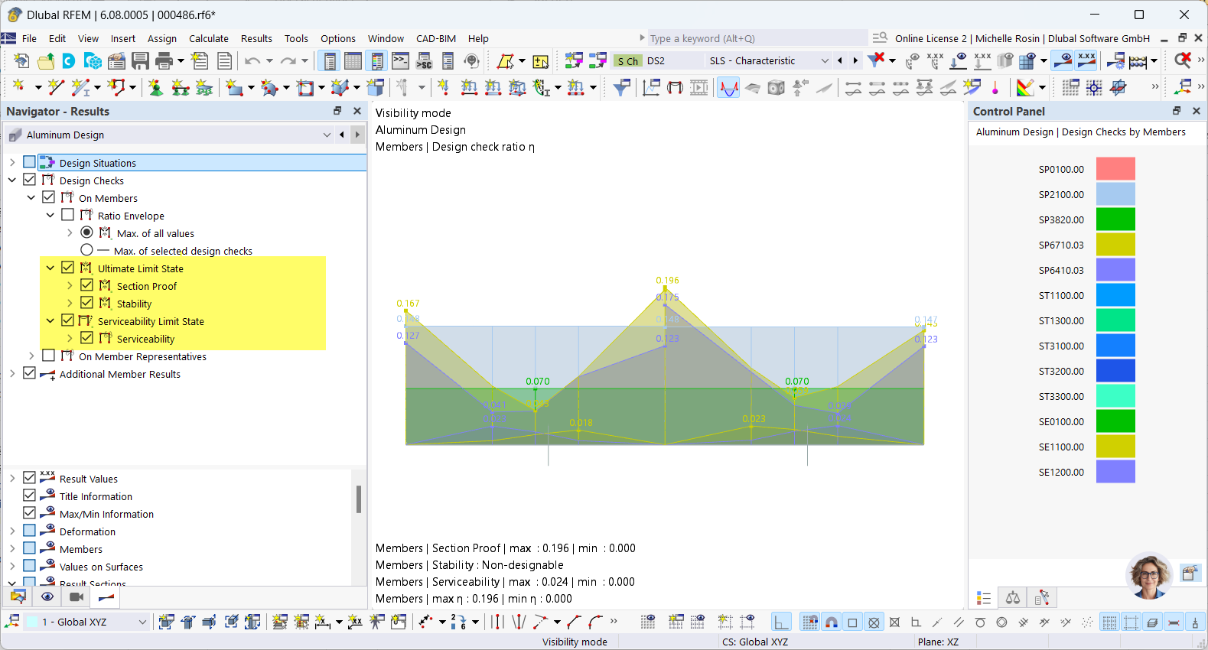The width and height of the screenshot is (1208, 650).
Task: Close the Control Panel
Action: (1197, 111)
